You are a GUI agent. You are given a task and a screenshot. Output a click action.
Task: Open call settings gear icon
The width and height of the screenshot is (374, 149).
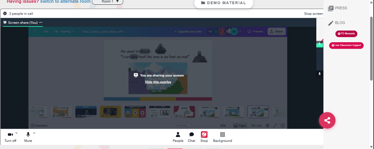[x=5, y=13]
